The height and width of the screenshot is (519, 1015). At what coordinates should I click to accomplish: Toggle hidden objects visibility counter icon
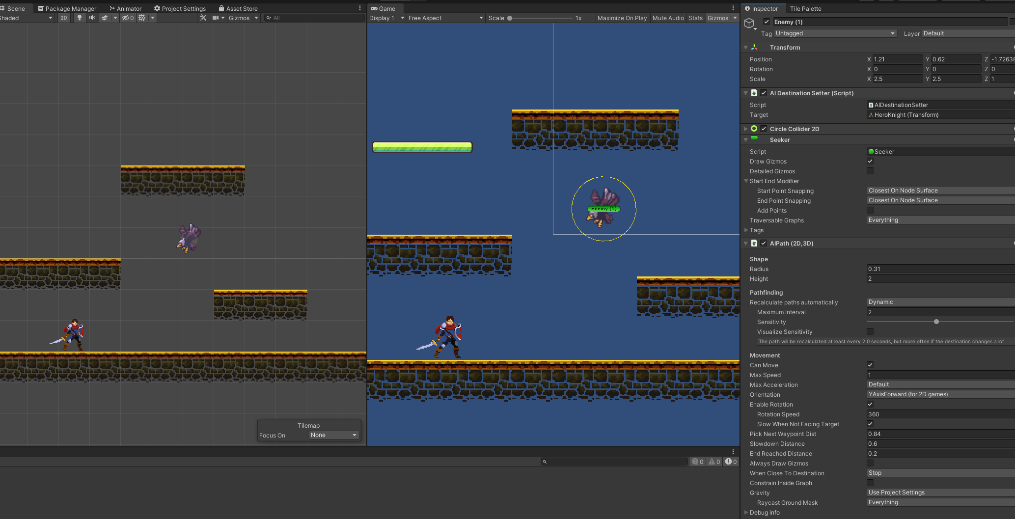128,18
